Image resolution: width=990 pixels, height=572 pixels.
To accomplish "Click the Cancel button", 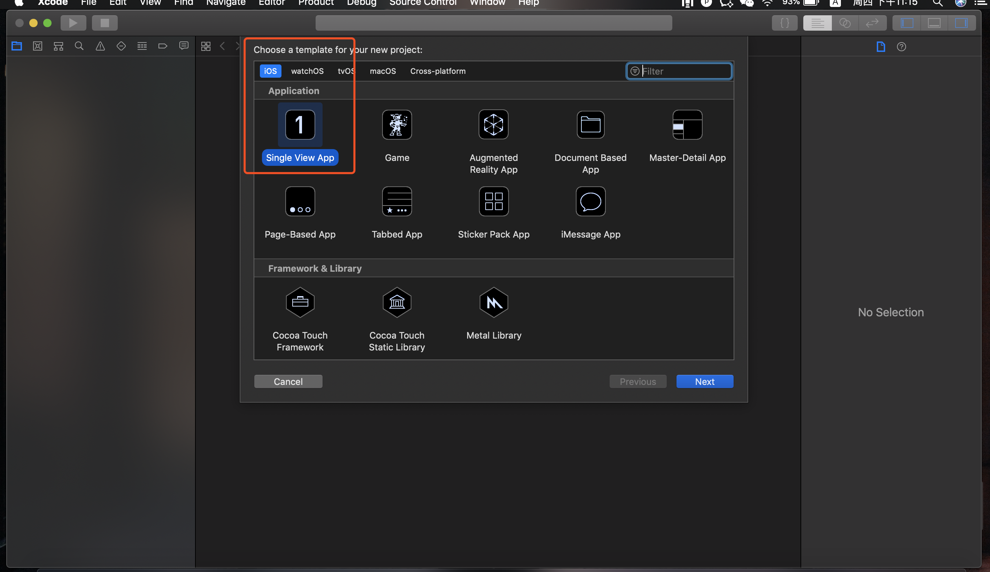I will tap(288, 381).
